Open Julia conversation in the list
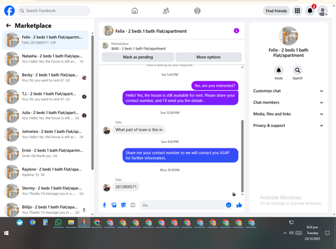336x249 pixels. click(45, 115)
